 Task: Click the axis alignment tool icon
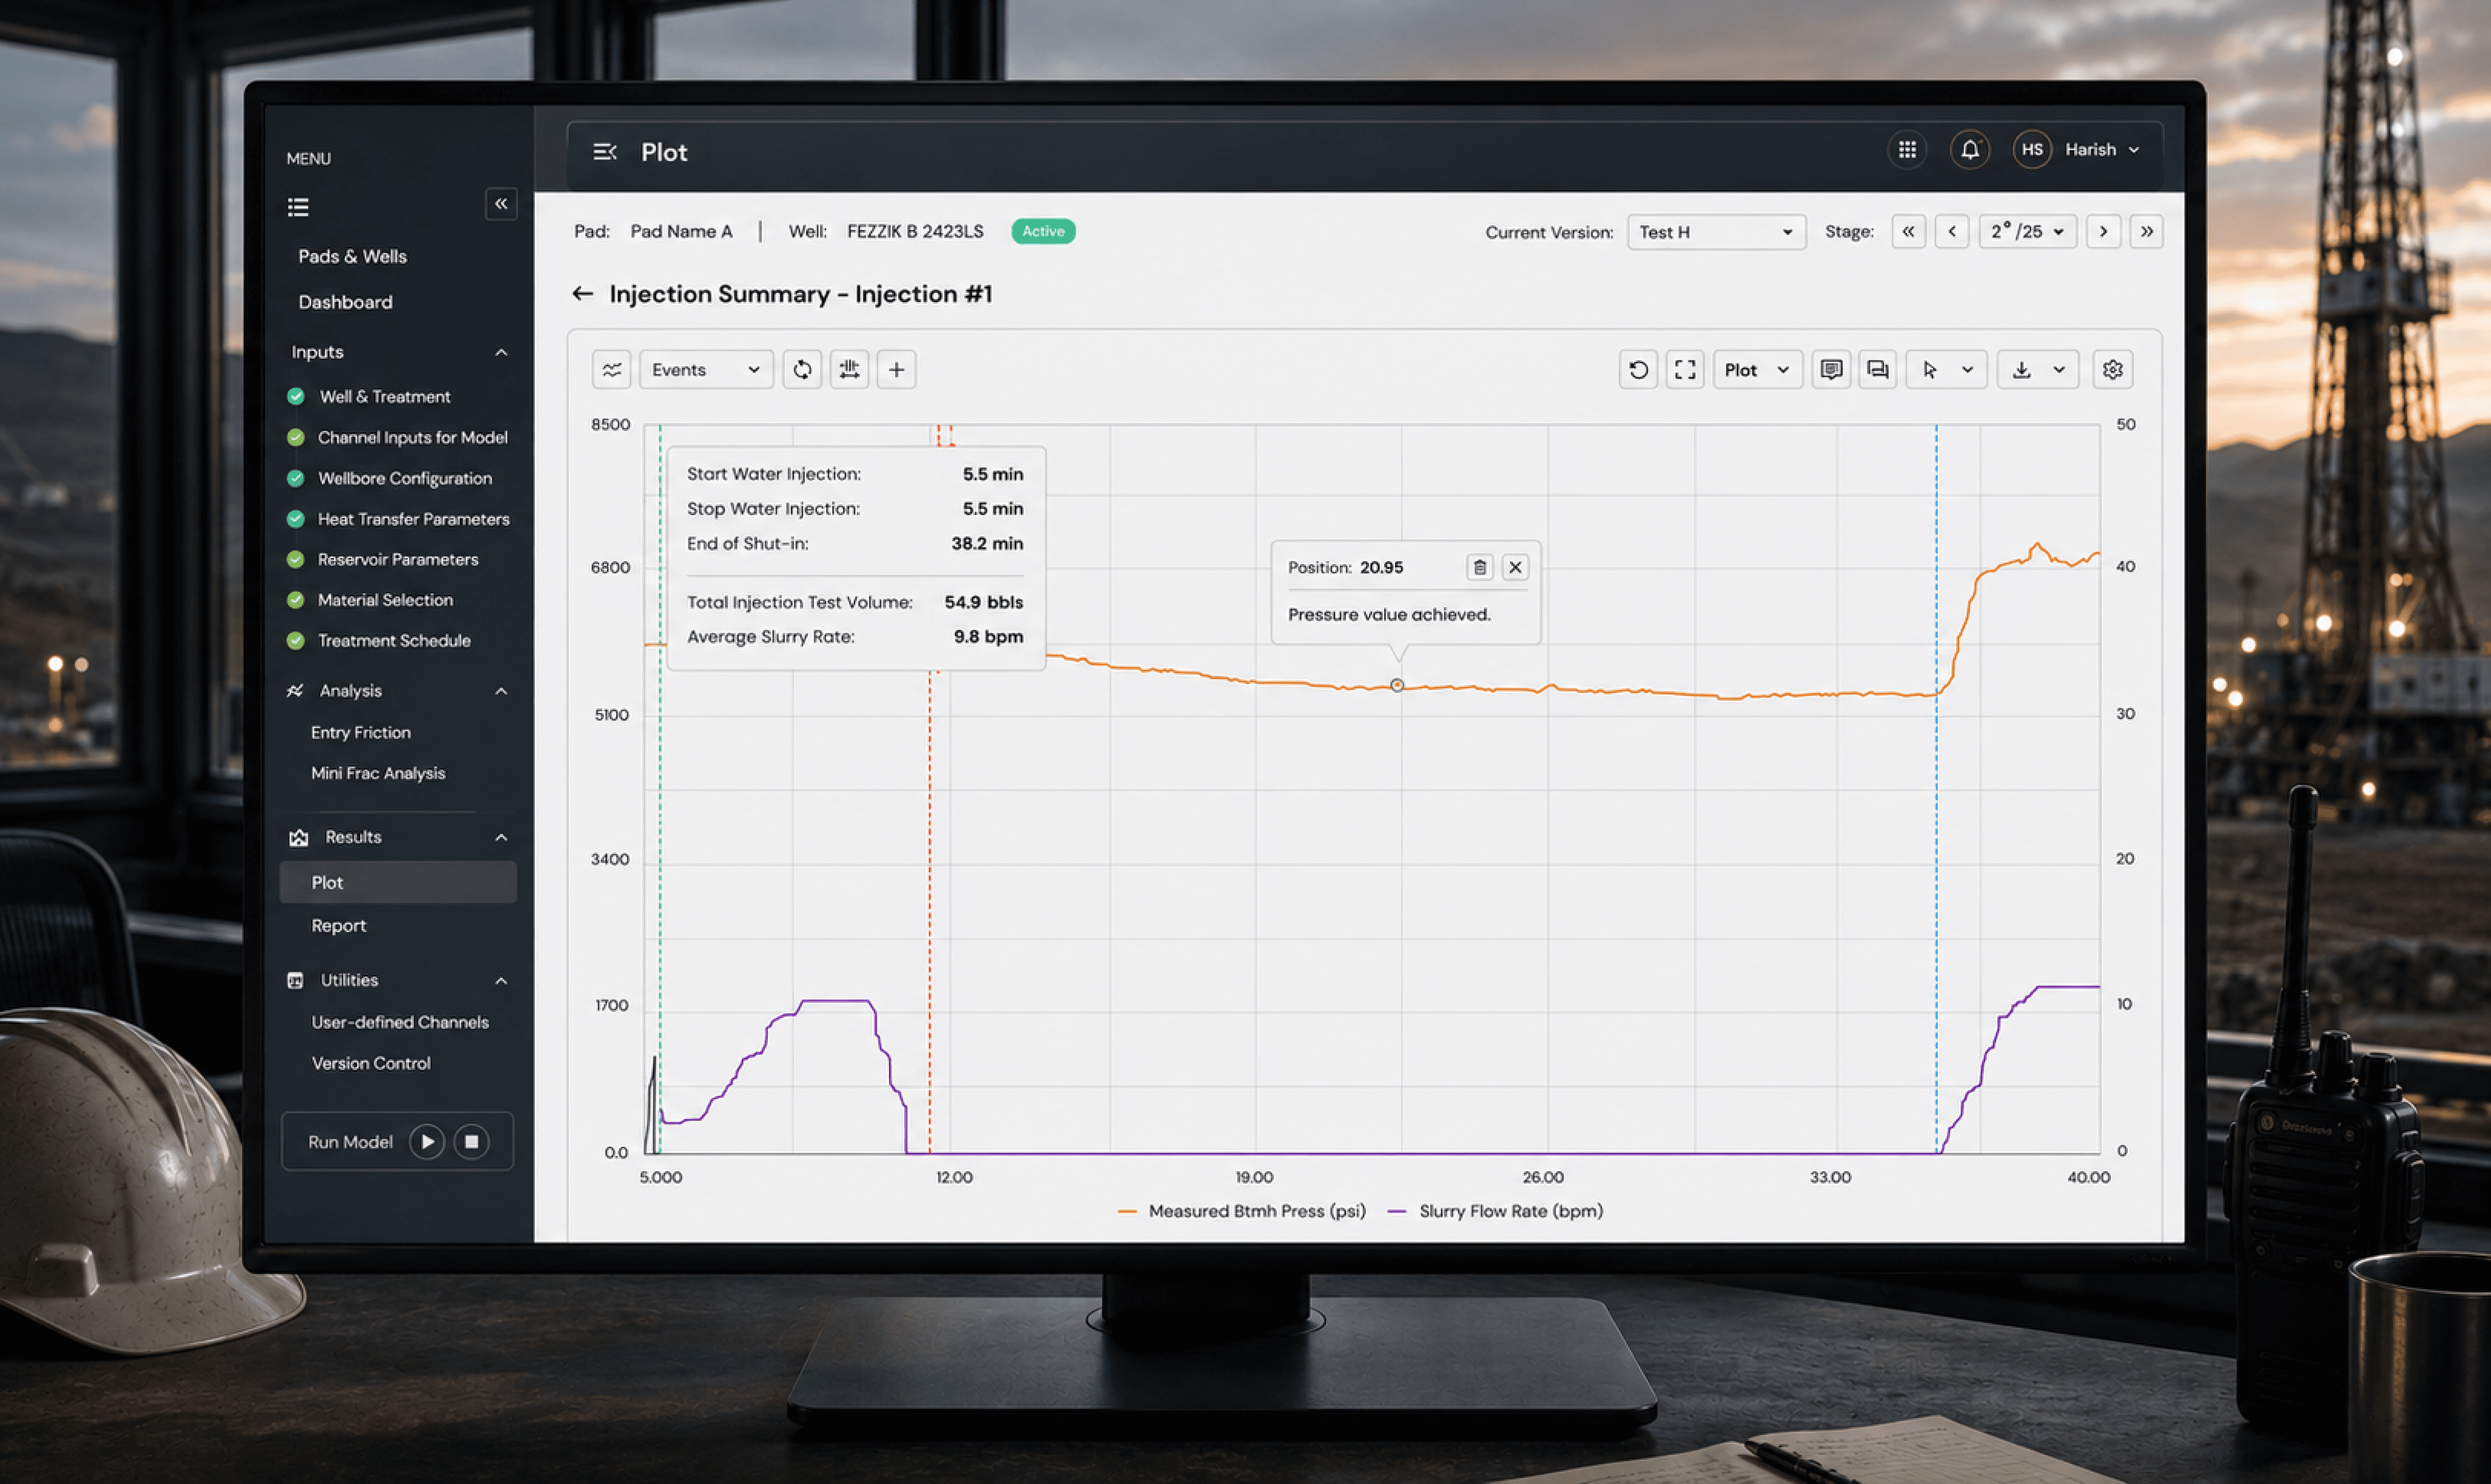point(849,370)
